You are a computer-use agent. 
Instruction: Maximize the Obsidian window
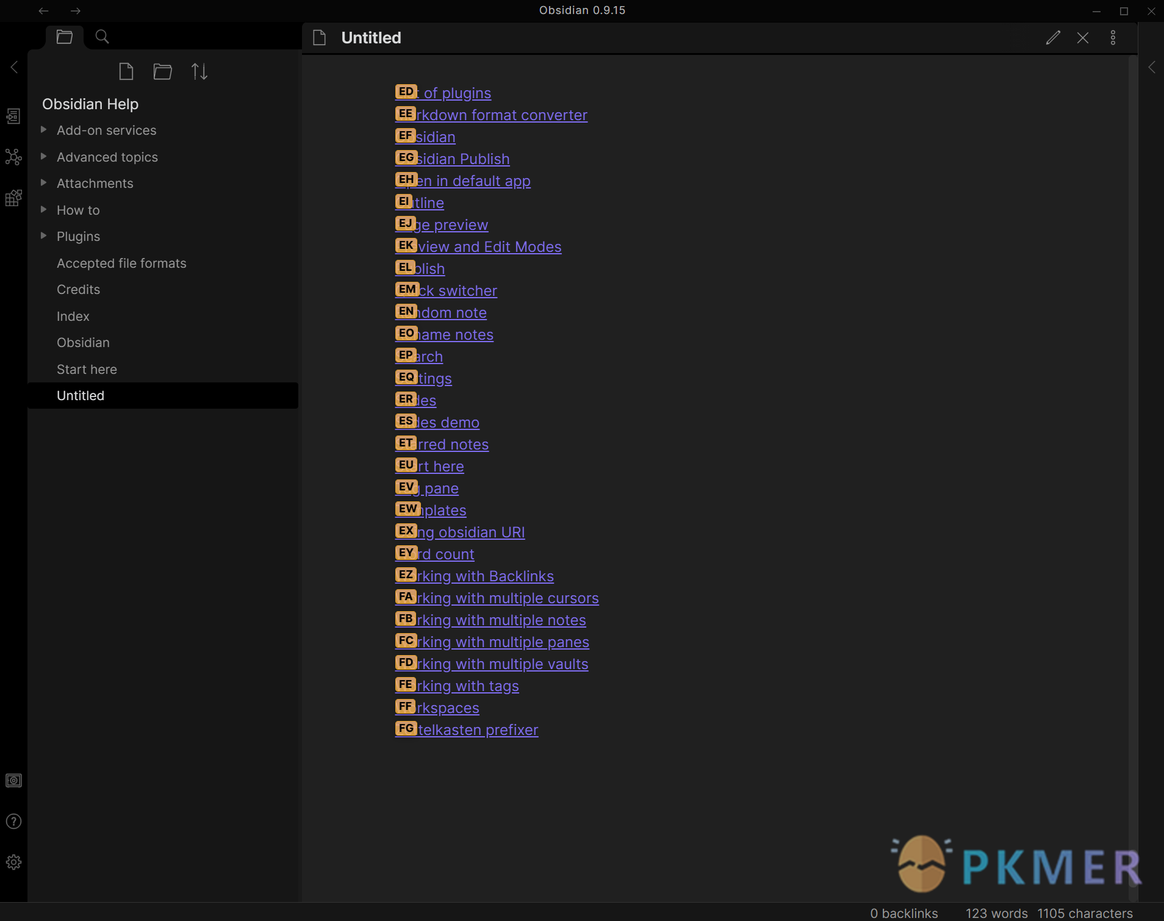[x=1124, y=11]
